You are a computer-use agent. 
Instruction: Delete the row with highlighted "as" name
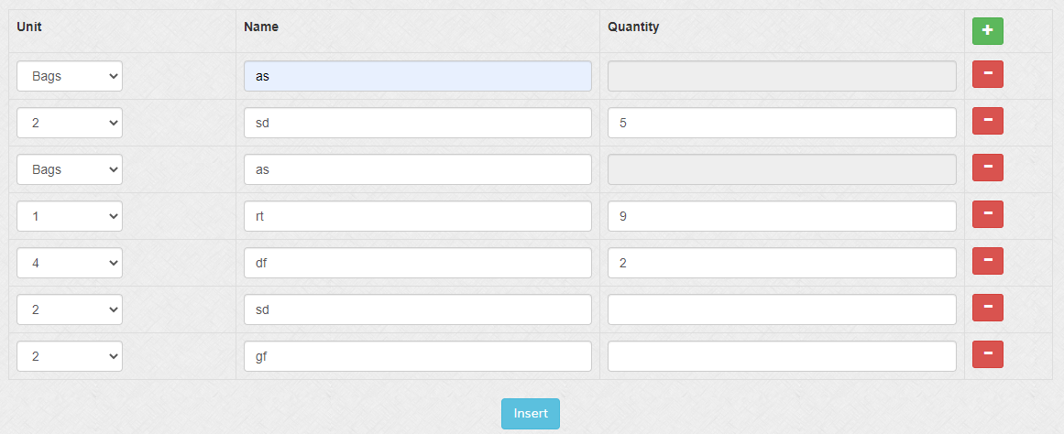(987, 74)
